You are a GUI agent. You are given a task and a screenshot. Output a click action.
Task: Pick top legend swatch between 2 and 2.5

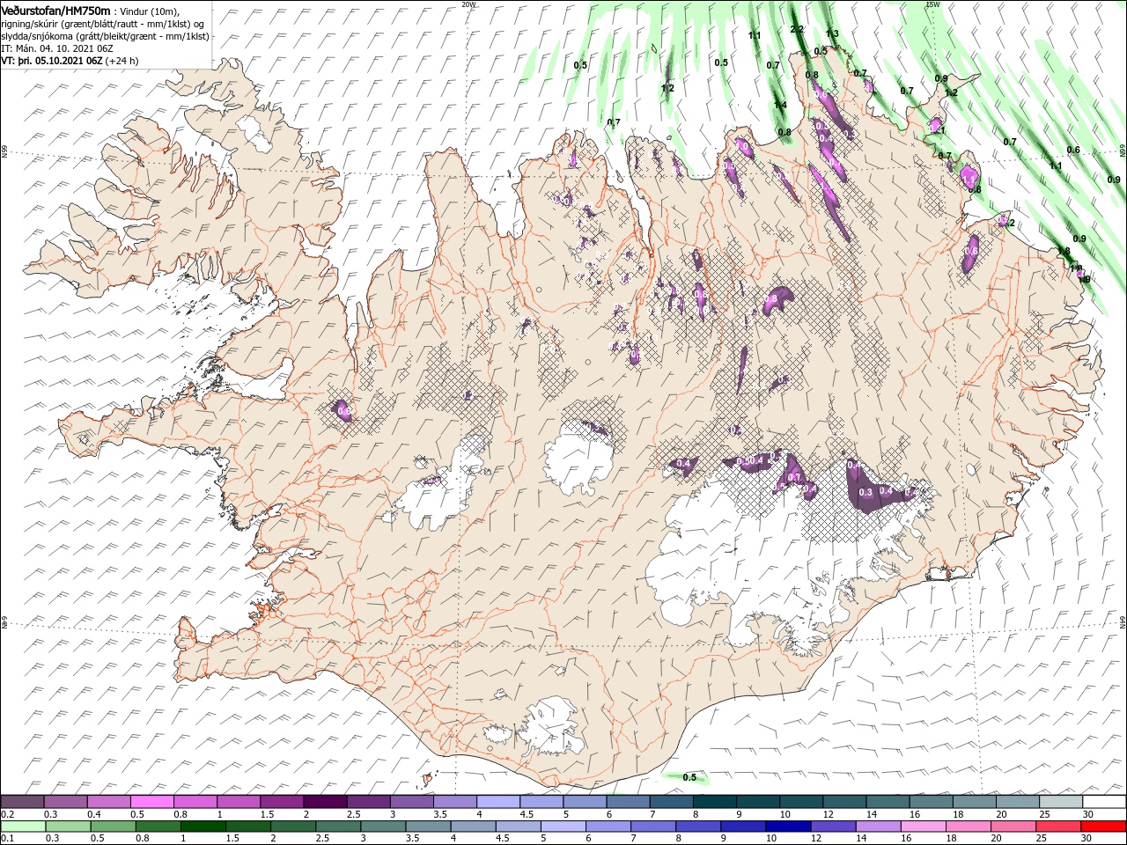pos(325,802)
